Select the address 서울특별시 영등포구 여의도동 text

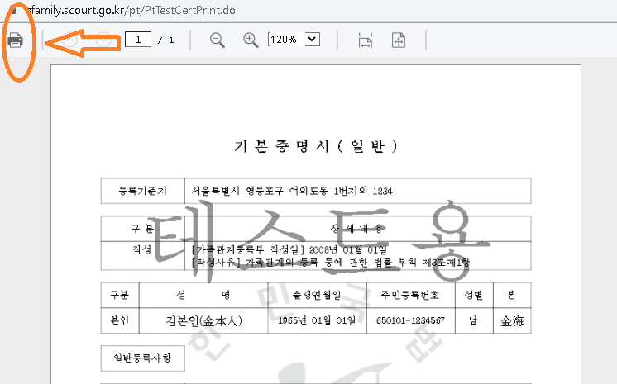[x=260, y=192]
